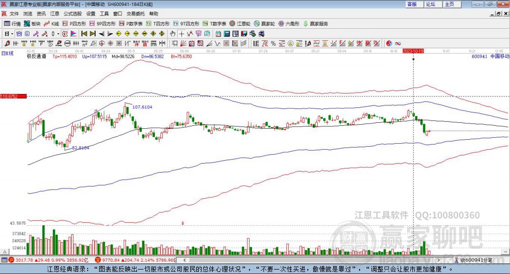
Task: Open the 江恩 menu
Action: [x=55, y=13]
